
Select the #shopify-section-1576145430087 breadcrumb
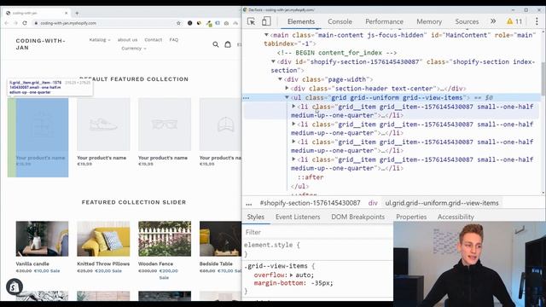click(310, 203)
